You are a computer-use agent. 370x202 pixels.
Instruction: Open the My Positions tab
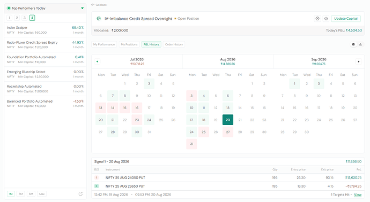(129, 44)
